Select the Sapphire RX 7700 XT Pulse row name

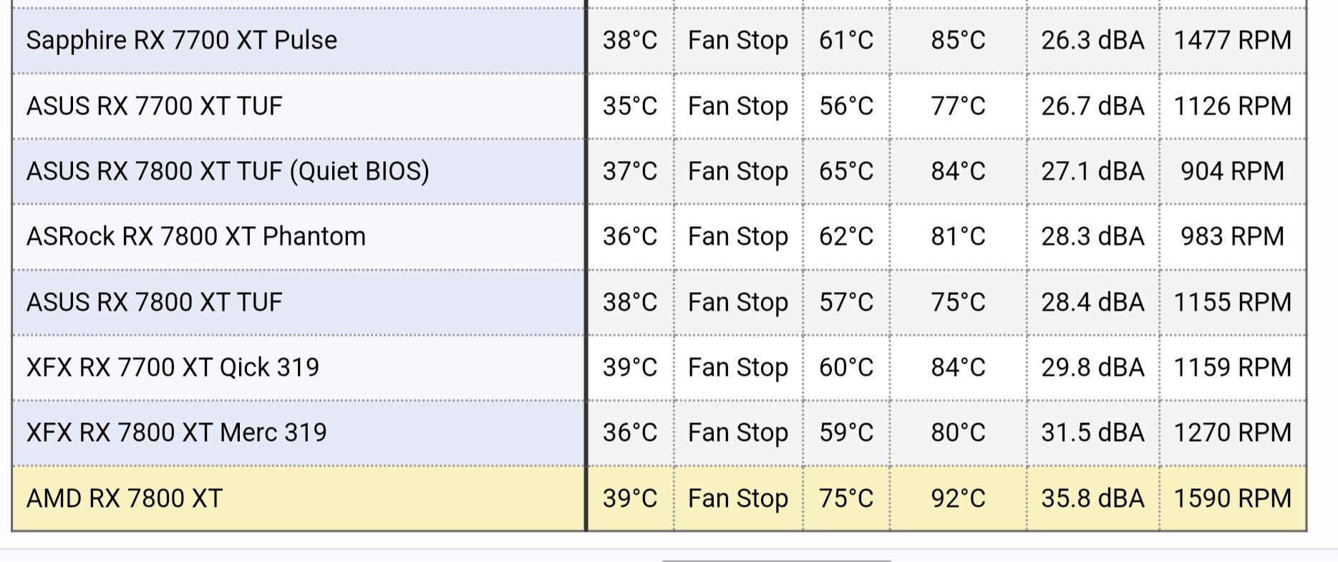pyautogui.click(x=182, y=40)
